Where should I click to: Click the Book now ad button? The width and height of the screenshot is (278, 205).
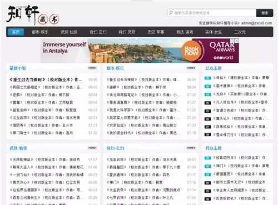tap(191, 51)
